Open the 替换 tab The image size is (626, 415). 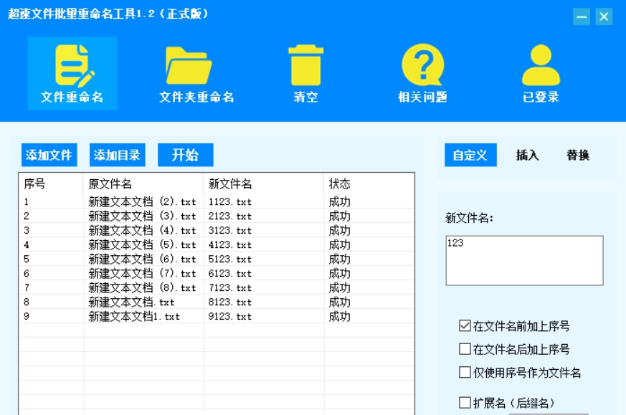tap(577, 155)
